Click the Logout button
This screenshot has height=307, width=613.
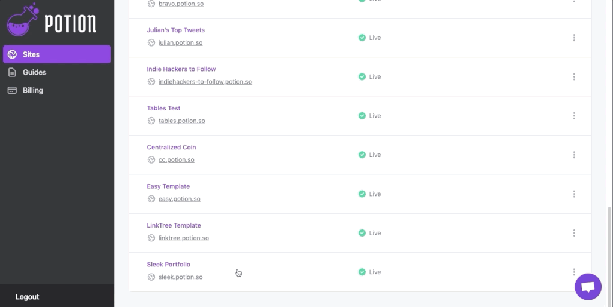point(28,297)
